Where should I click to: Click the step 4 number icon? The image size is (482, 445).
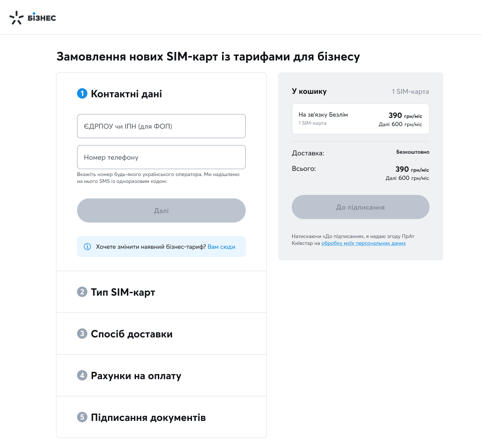pos(82,375)
